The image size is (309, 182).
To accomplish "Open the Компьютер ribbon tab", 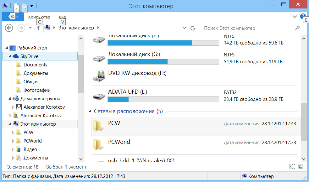I will (x=39, y=17).
